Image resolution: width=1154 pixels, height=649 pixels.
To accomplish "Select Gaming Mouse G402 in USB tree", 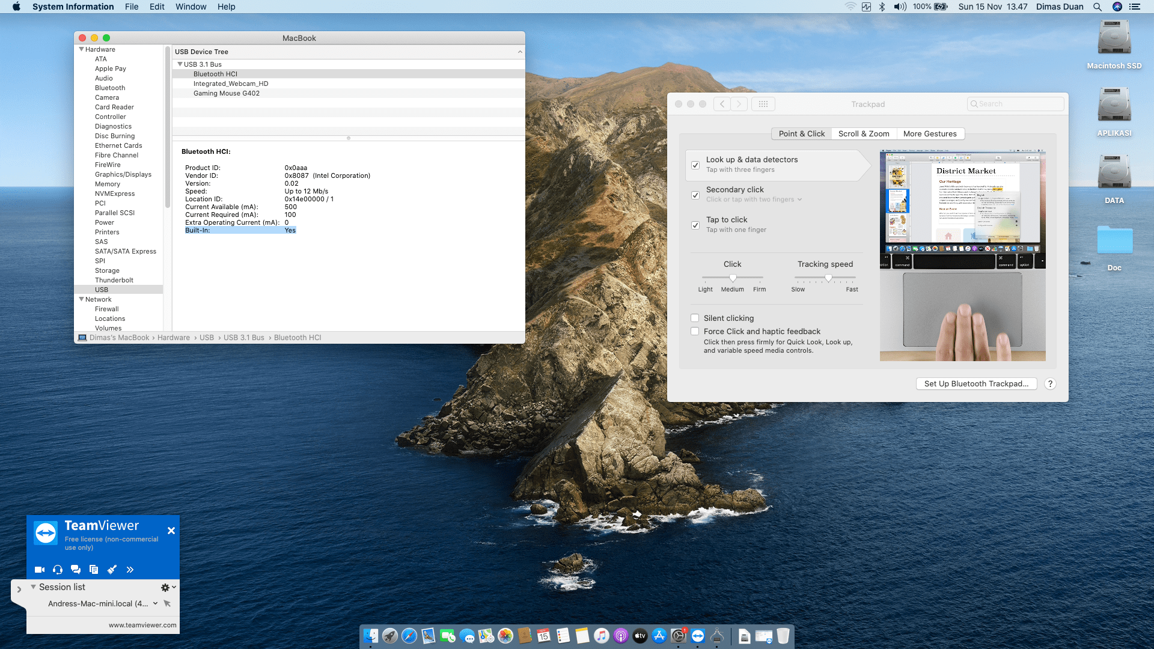I will pyautogui.click(x=349, y=93).
